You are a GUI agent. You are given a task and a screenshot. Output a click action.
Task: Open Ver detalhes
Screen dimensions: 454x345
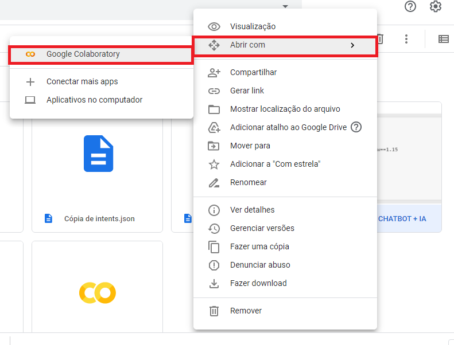[x=285, y=210]
